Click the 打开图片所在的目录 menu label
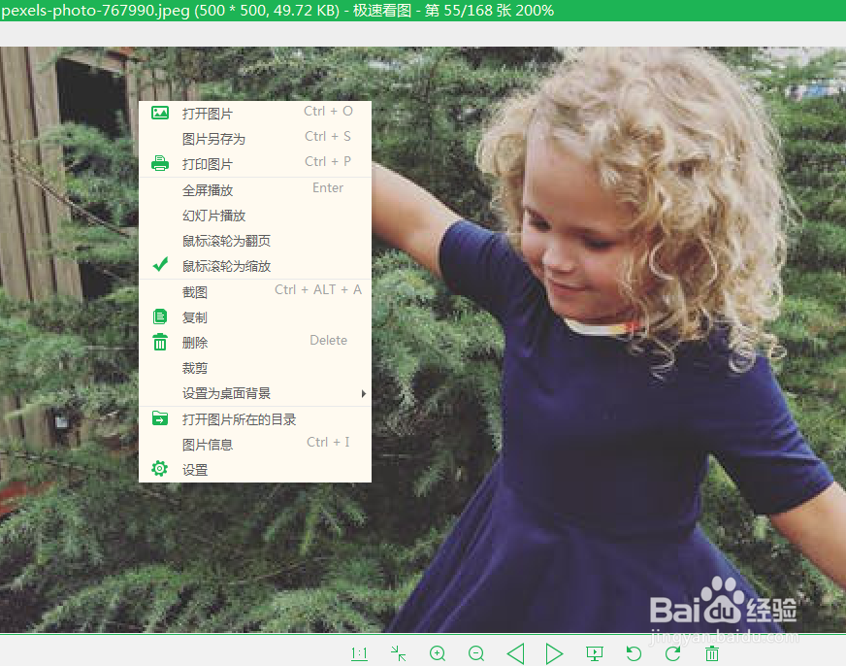Image resolution: width=846 pixels, height=666 pixels. [x=239, y=419]
